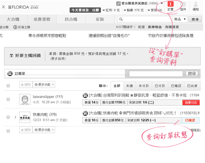Expand the top 更多功能 dropdown

click(x=44, y=85)
